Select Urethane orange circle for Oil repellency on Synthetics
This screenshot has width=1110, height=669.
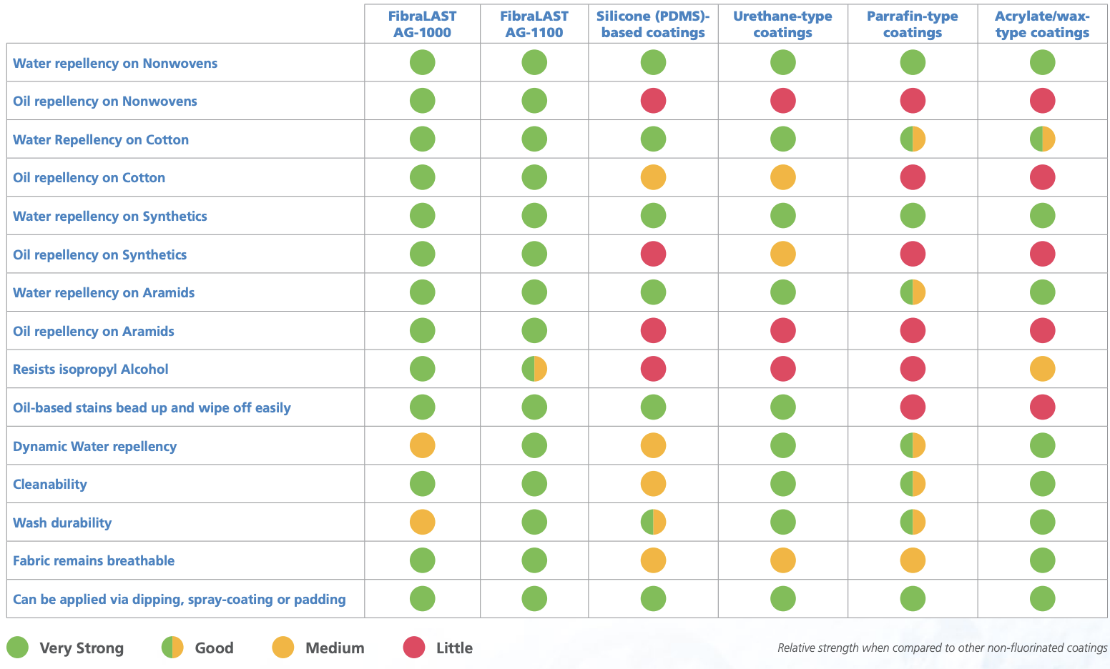[783, 254]
